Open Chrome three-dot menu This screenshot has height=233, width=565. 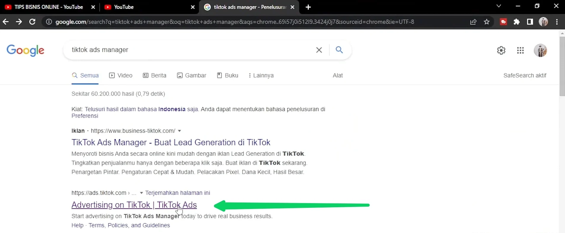(557, 22)
